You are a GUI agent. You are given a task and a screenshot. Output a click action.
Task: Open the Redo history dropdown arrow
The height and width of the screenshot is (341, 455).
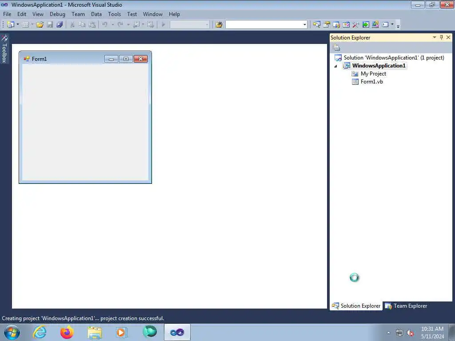(128, 25)
